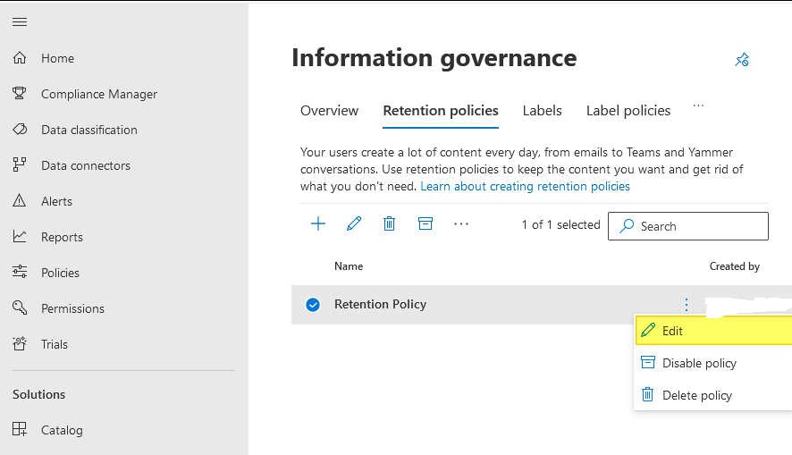The height and width of the screenshot is (455, 792).
Task: Create new retention policy with plus icon
Action: tap(318, 223)
